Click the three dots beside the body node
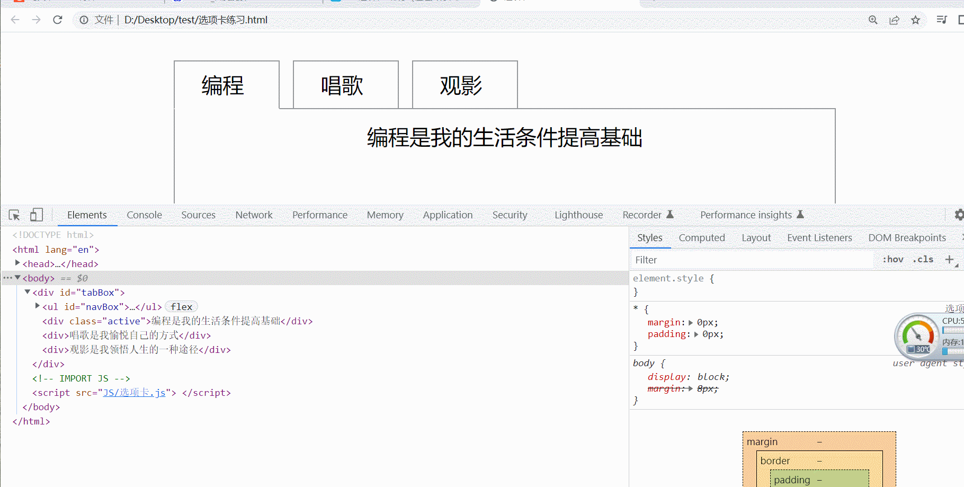 click(7, 278)
